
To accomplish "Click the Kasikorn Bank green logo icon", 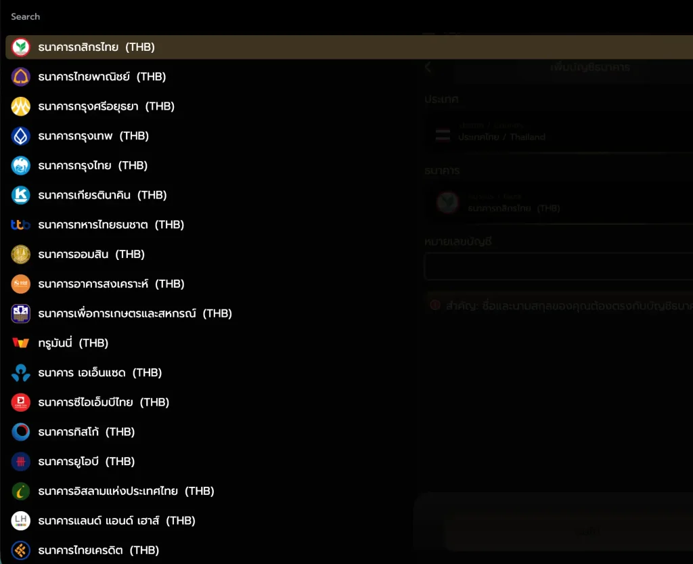I will tap(21, 47).
